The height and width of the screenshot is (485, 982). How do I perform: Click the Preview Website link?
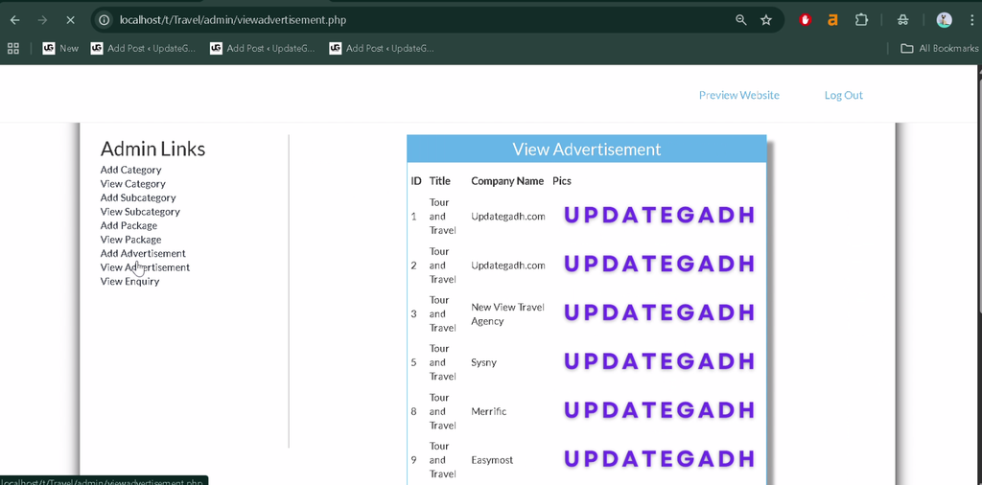pos(739,95)
